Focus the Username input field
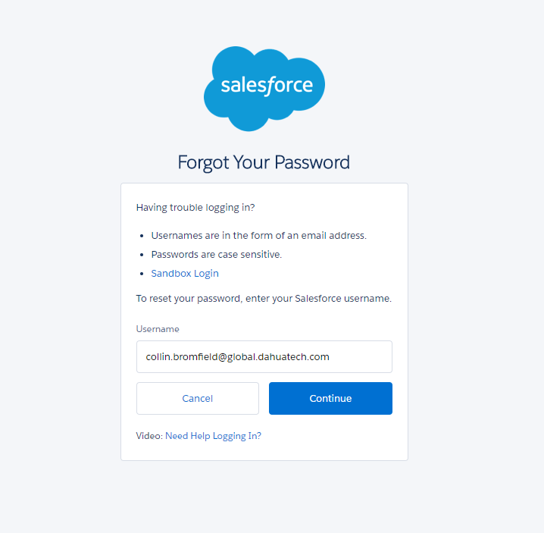The height and width of the screenshot is (533, 544). point(264,356)
